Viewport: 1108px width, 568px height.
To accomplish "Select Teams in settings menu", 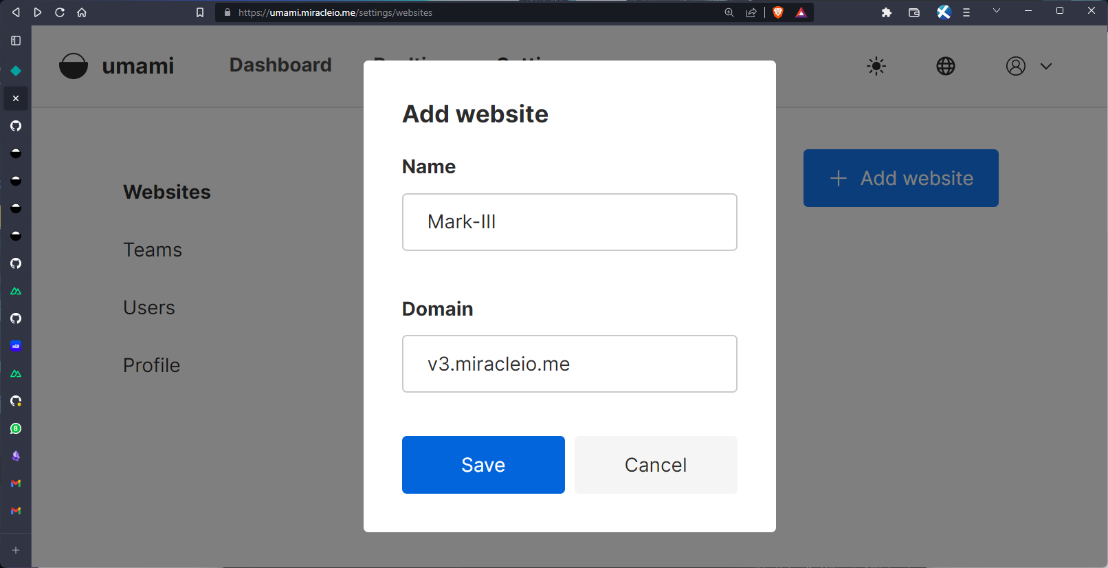I will click(x=153, y=250).
